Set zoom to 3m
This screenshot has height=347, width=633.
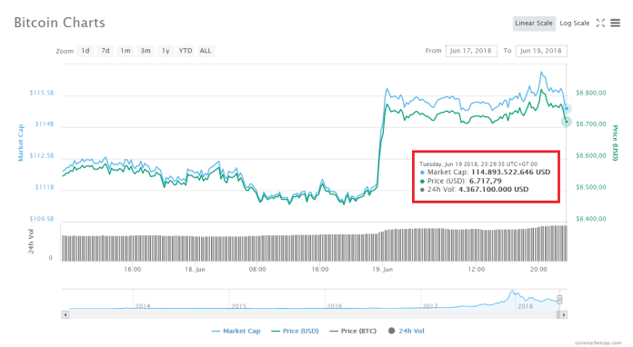pyautogui.click(x=146, y=51)
